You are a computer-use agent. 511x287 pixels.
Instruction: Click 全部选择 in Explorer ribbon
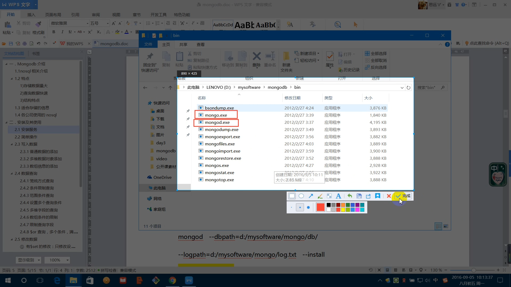[376, 53]
